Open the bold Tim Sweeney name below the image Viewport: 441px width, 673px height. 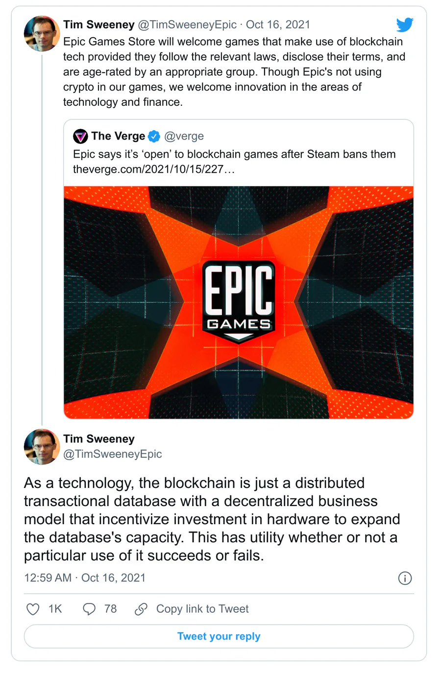click(99, 439)
